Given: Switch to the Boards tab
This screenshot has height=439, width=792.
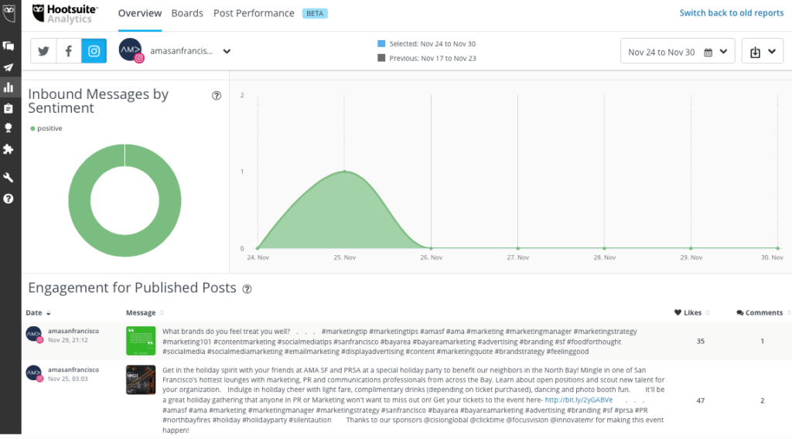Looking at the screenshot, I should pos(187,13).
